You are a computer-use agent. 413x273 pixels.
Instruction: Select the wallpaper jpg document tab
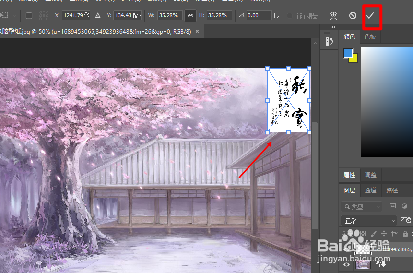95,32
